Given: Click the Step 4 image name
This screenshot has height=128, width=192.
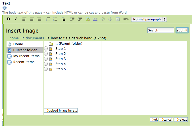Looking at the screenshot, I should (x=60, y=64).
